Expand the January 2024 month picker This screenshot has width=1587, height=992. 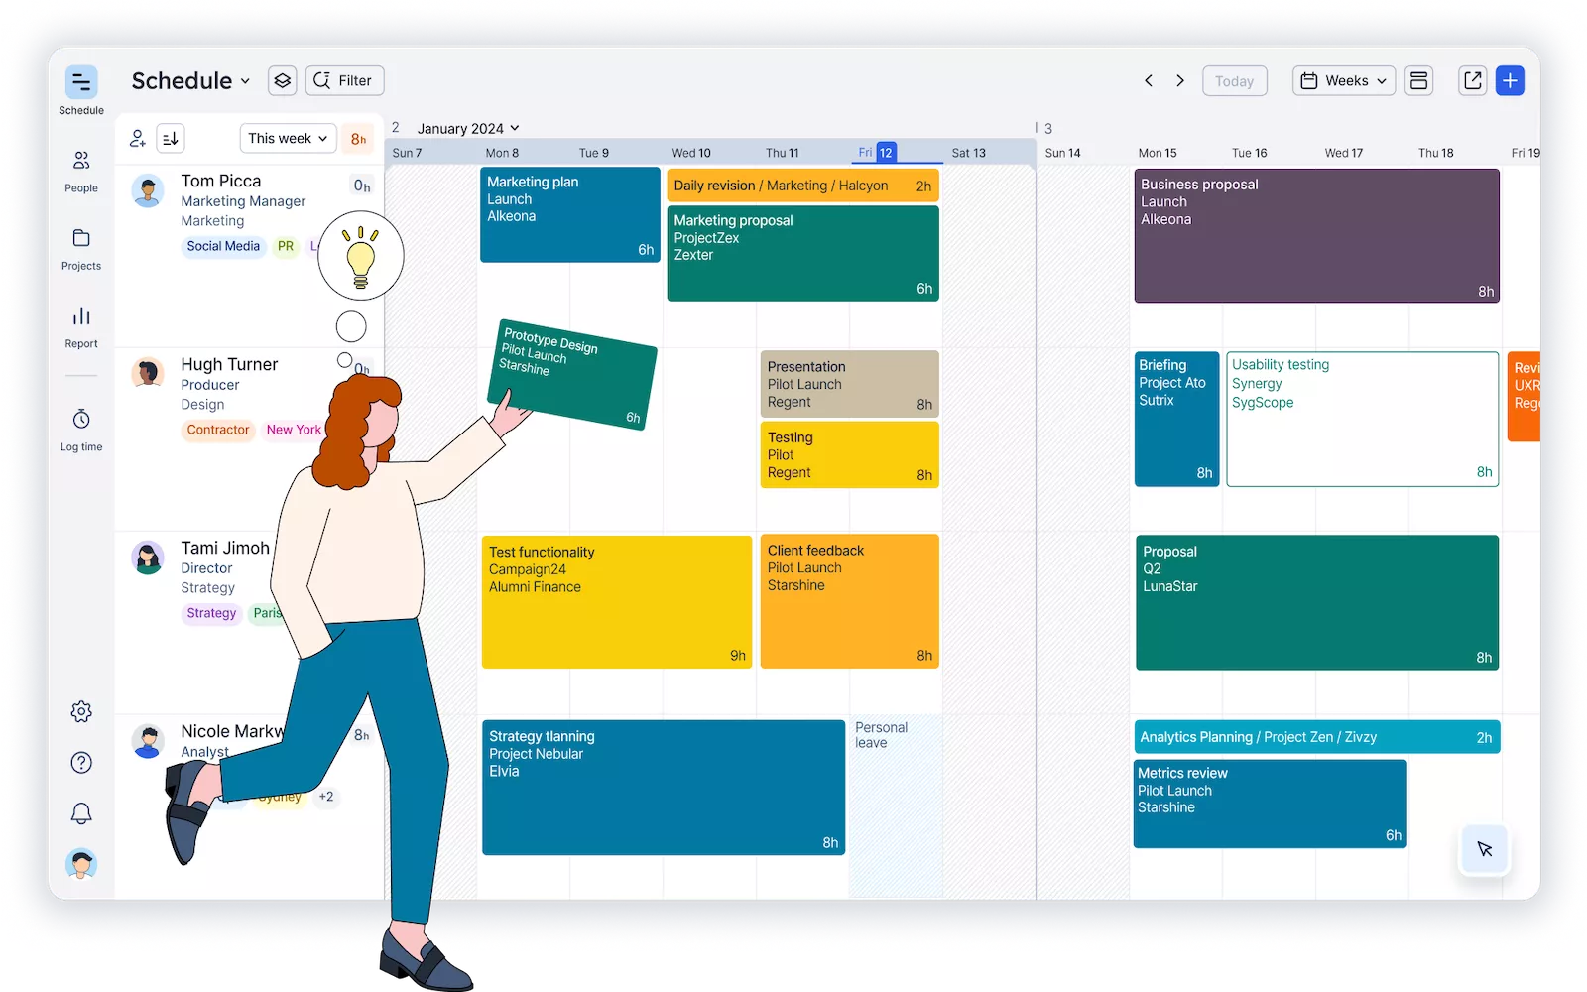(x=467, y=129)
